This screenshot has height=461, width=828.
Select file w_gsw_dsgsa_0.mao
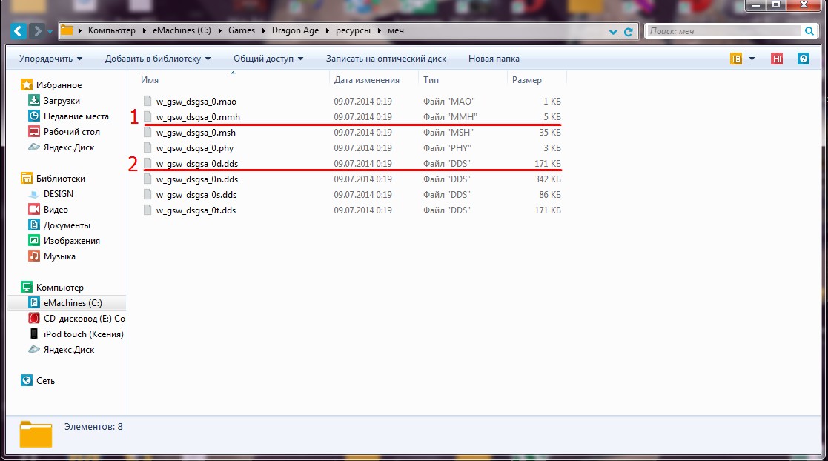(x=196, y=102)
